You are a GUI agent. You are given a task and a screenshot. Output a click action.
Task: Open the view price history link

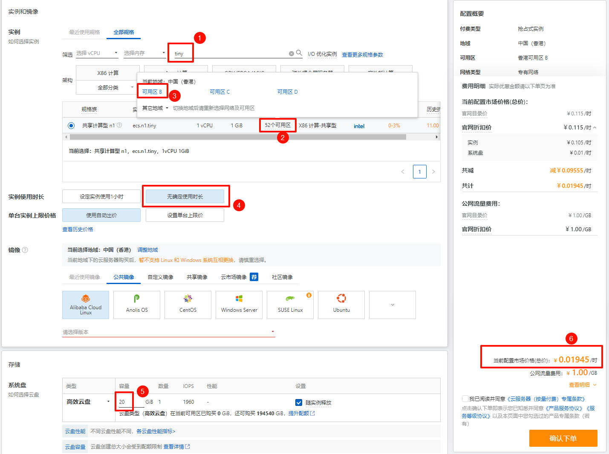78,230
